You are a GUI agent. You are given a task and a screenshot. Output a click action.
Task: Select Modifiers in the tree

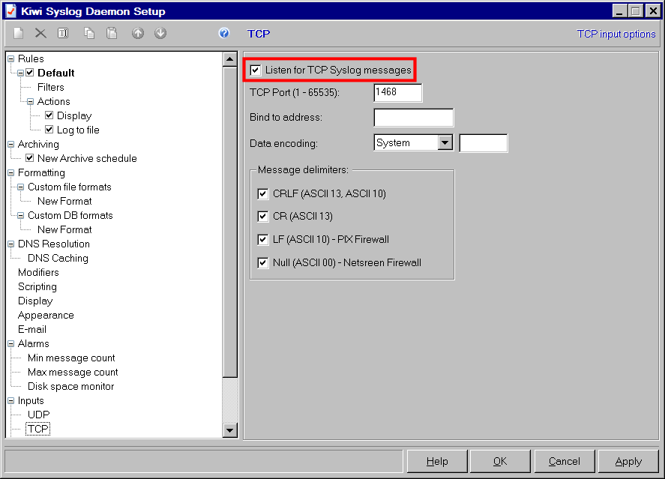(x=38, y=273)
